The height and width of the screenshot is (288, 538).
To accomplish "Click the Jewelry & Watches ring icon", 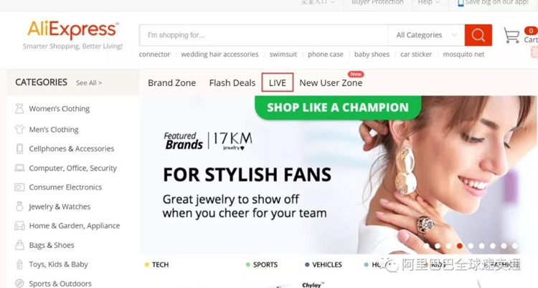I will tap(19, 206).
